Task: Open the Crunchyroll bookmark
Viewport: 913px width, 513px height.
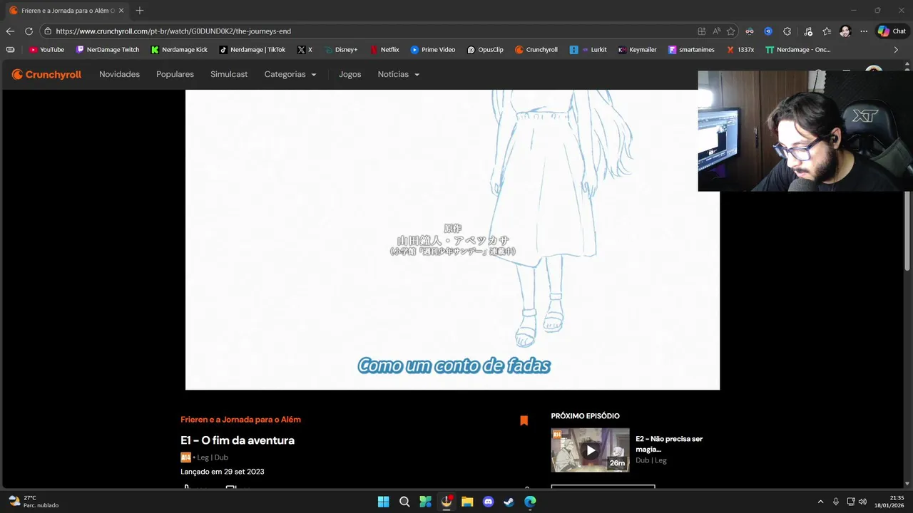Action: coord(536,50)
